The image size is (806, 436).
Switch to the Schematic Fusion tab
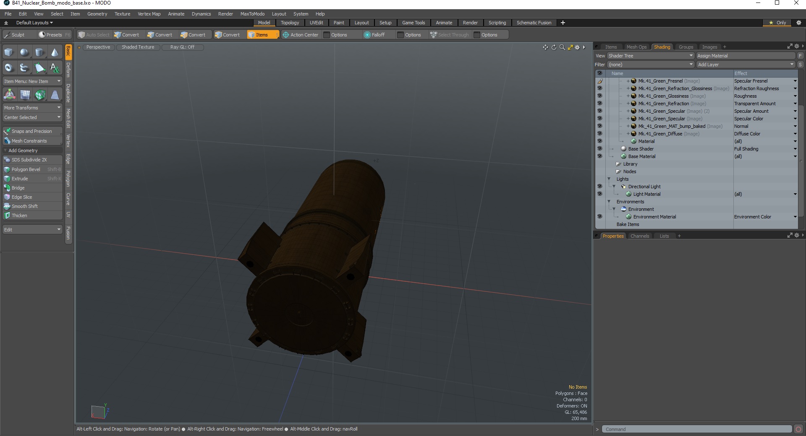[534, 23]
